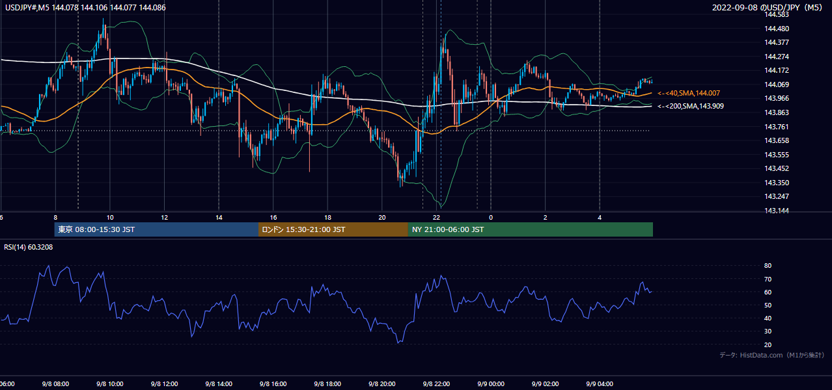The image size is (832, 390).
Task: Click hour label 16 under the price chart
Action: [x=273, y=218]
